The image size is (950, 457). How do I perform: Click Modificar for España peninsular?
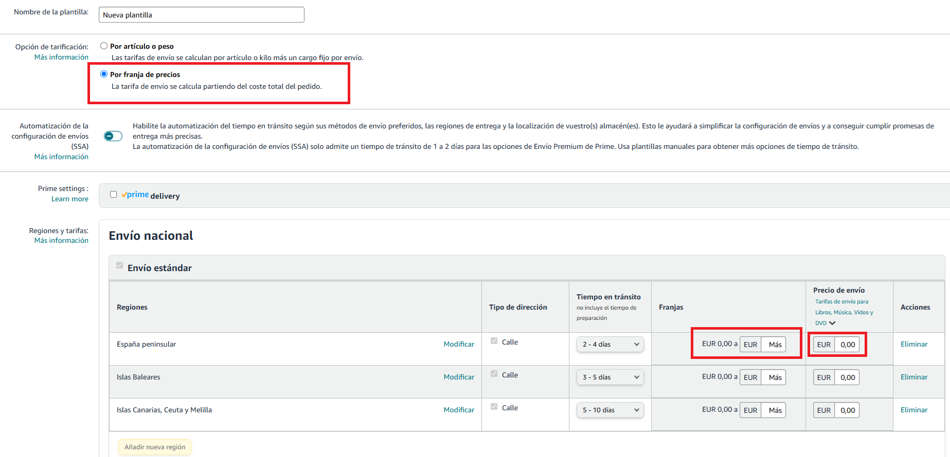[x=459, y=344]
